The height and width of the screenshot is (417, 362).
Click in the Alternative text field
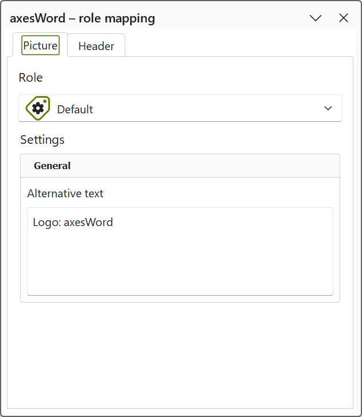coord(180,251)
